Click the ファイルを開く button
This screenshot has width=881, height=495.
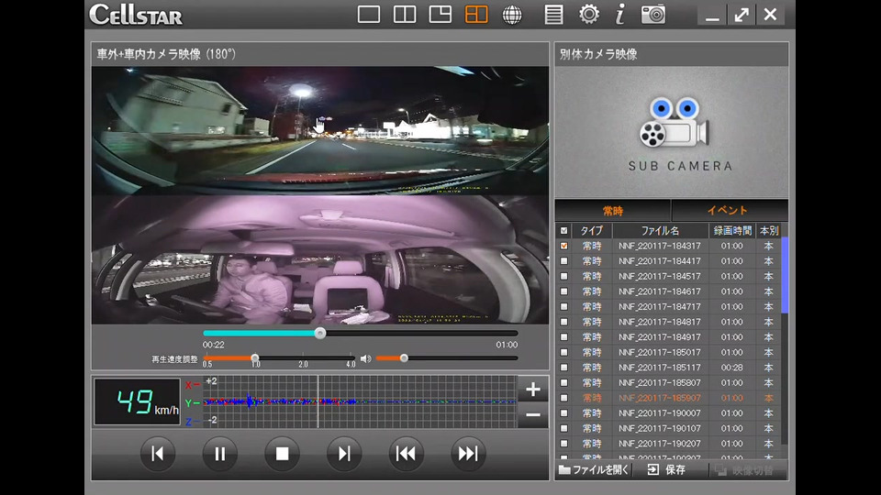[595, 469]
